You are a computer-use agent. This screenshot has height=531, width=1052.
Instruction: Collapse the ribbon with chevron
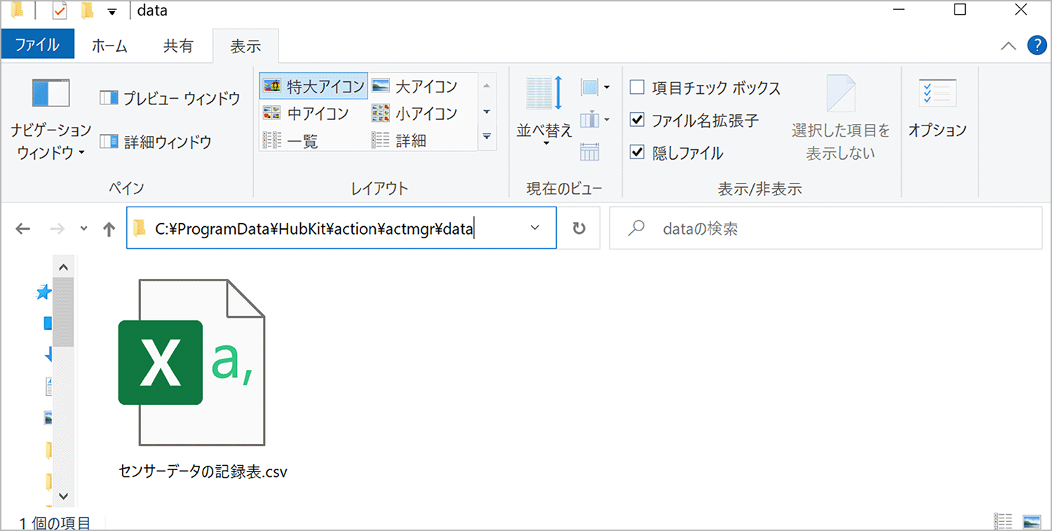(1009, 46)
